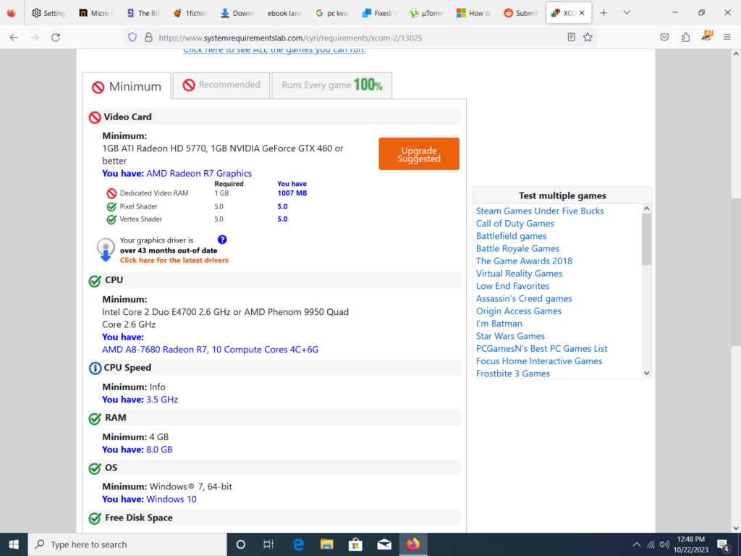
Task: Open the volume speaker icon
Action: pos(664,544)
